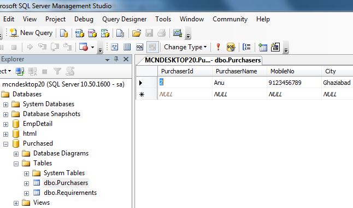
Task: Expand the Database Diagrams folder
Action: click(x=16, y=154)
